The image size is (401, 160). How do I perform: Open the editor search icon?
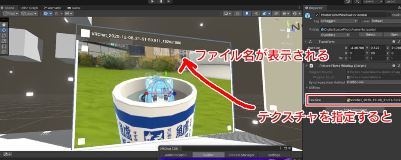pos(357,2)
